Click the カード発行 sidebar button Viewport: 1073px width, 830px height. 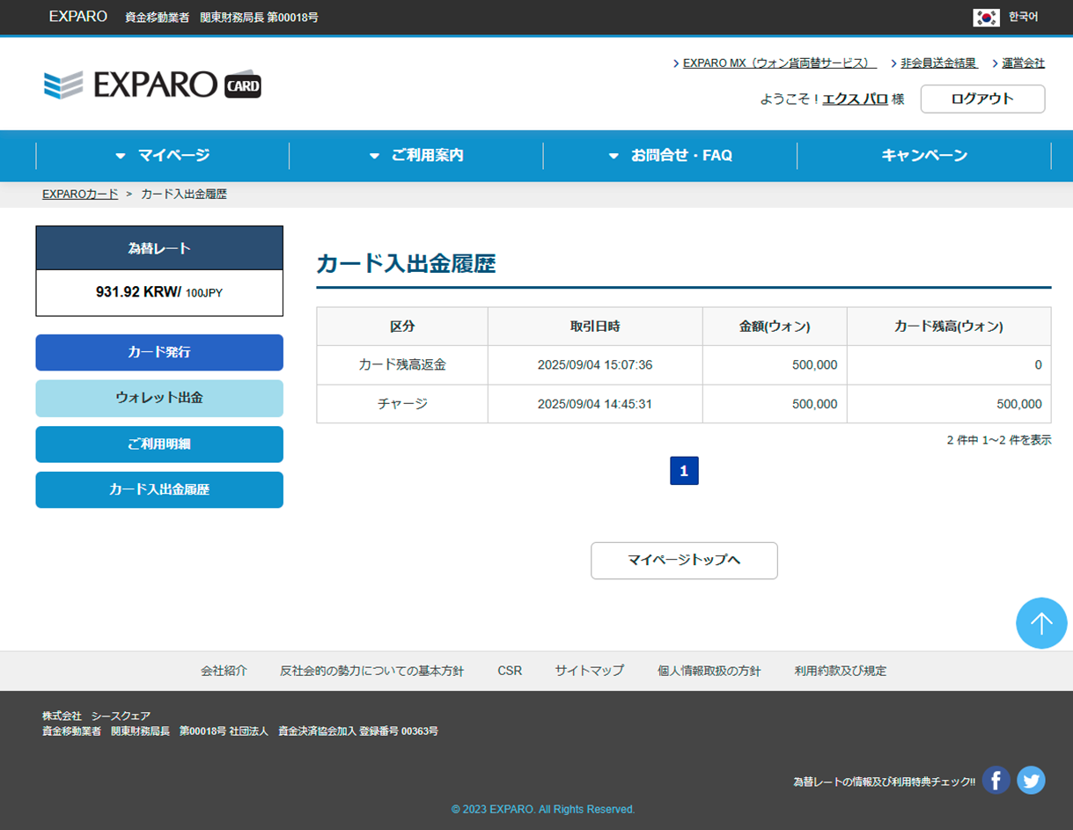pos(159,352)
